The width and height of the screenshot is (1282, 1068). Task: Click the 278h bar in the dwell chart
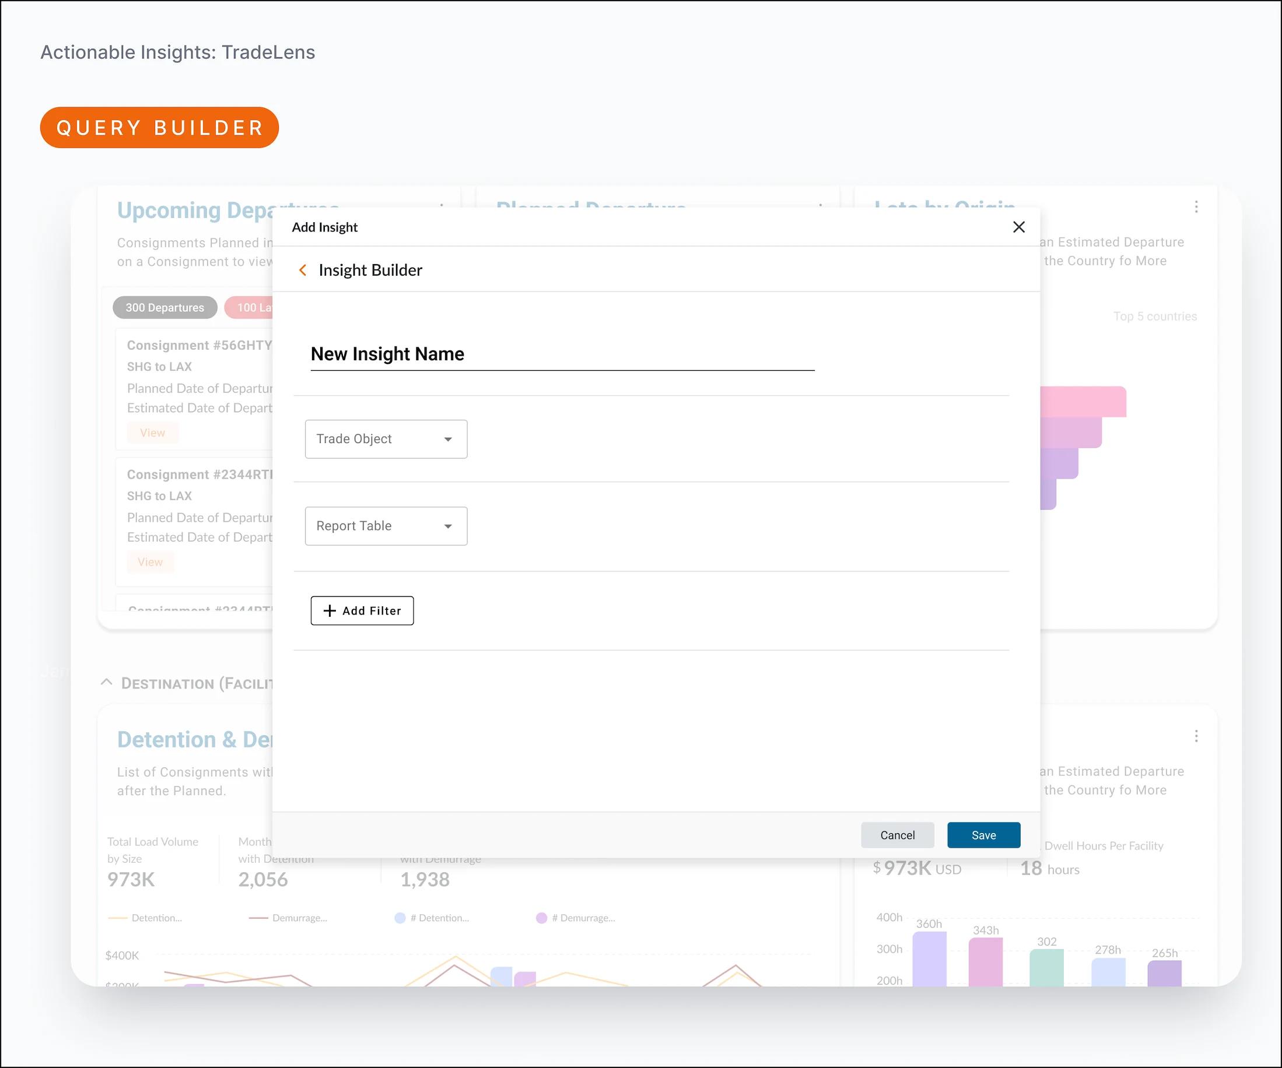1108,972
